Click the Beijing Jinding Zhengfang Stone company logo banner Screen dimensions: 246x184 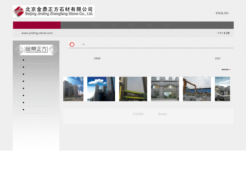(x=53, y=11)
